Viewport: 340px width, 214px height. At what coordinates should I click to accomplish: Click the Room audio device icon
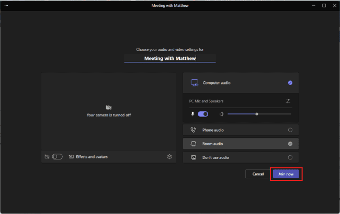194,144
